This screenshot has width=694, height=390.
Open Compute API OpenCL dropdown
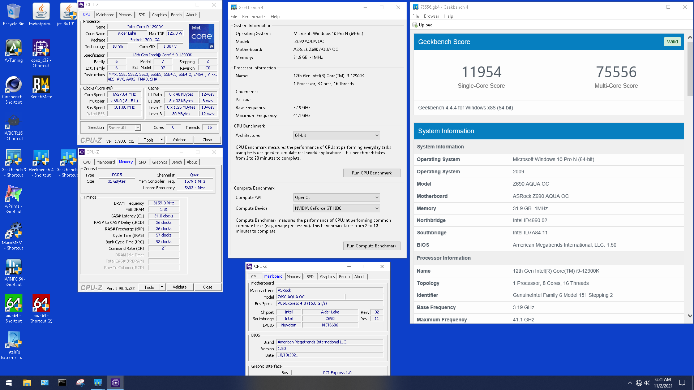pos(337,198)
